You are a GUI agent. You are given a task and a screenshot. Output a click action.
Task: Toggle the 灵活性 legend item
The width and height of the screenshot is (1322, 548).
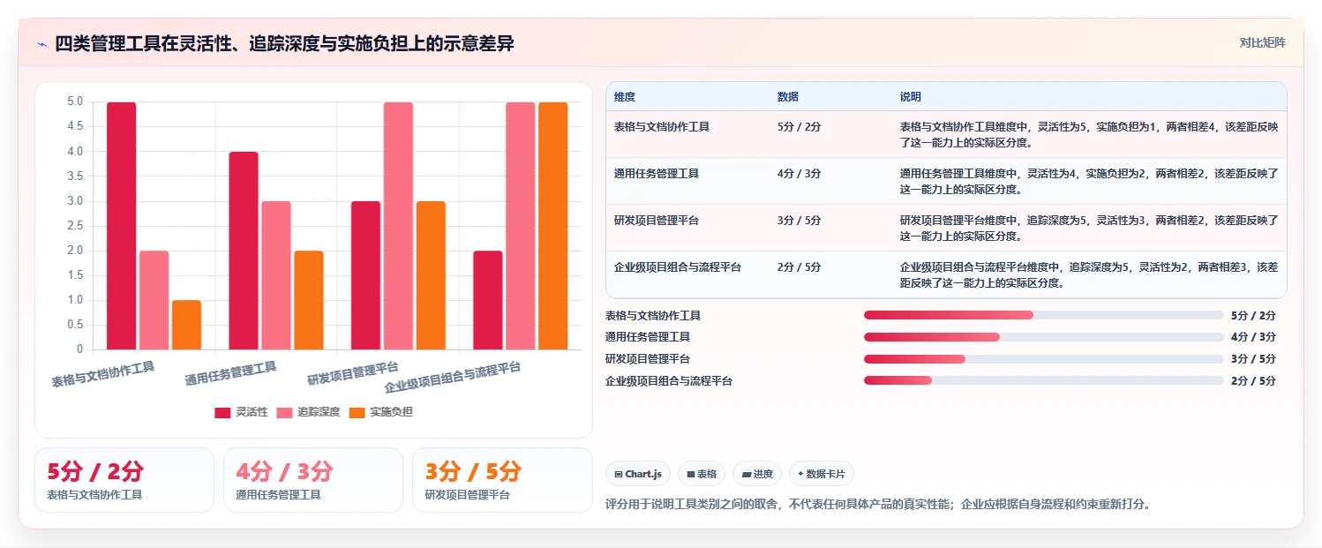point(241,412)
